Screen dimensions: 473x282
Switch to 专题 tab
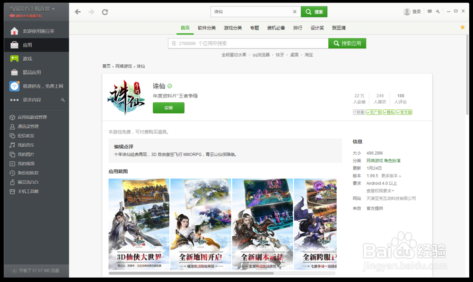pyautogui.click(x=254, y=28)
